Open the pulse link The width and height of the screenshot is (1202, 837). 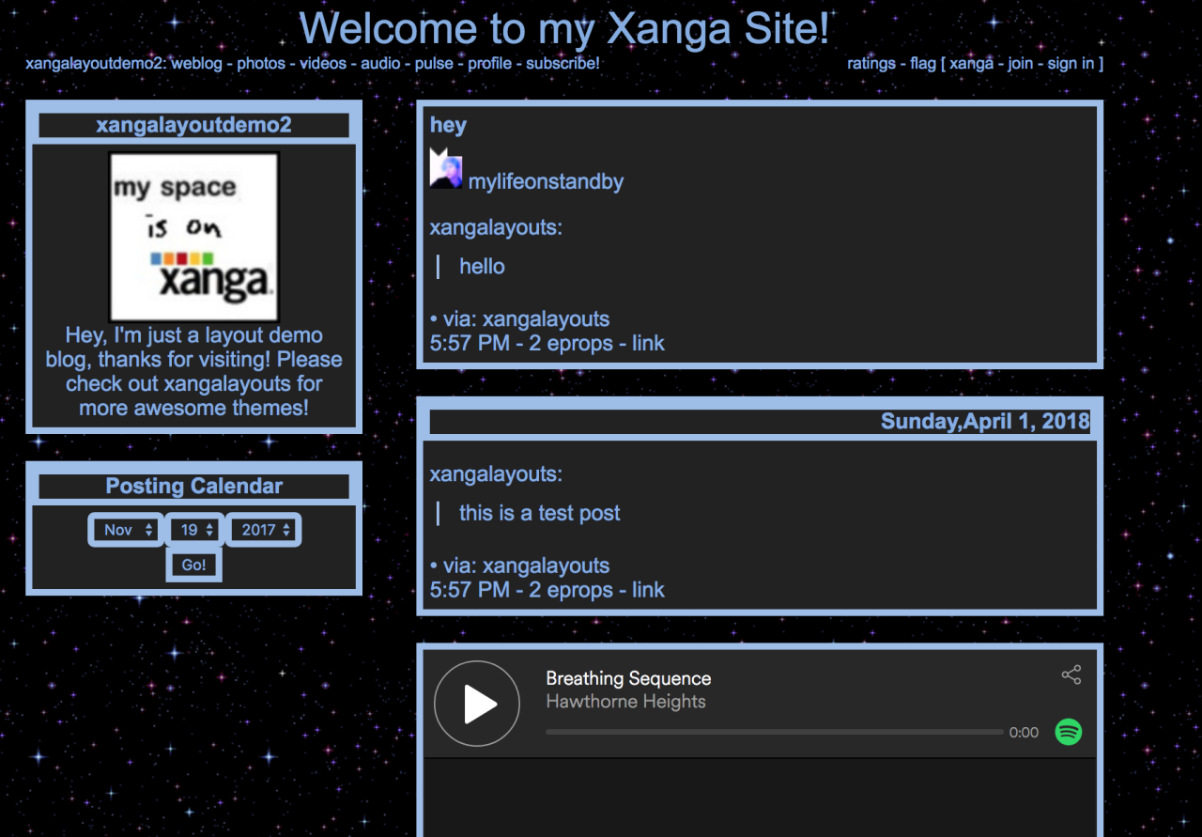[x=434, y=64]
